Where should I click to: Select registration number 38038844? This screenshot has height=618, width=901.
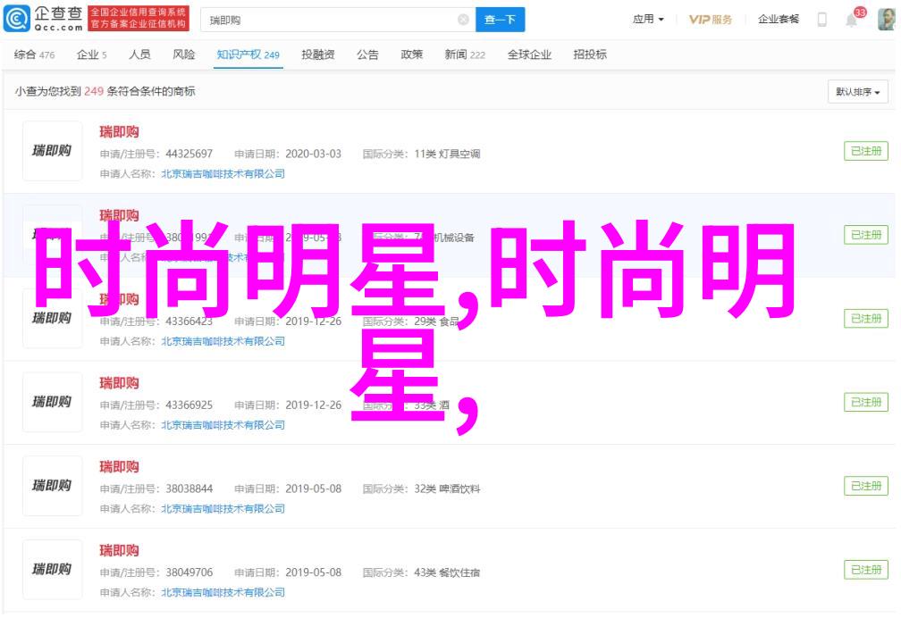pos(189,489)
